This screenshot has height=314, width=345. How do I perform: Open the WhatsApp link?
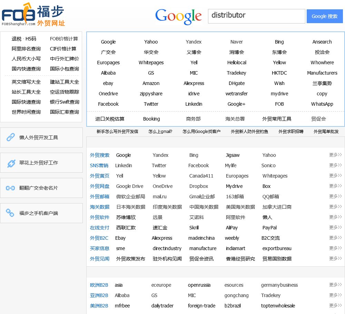coord(322,104)
